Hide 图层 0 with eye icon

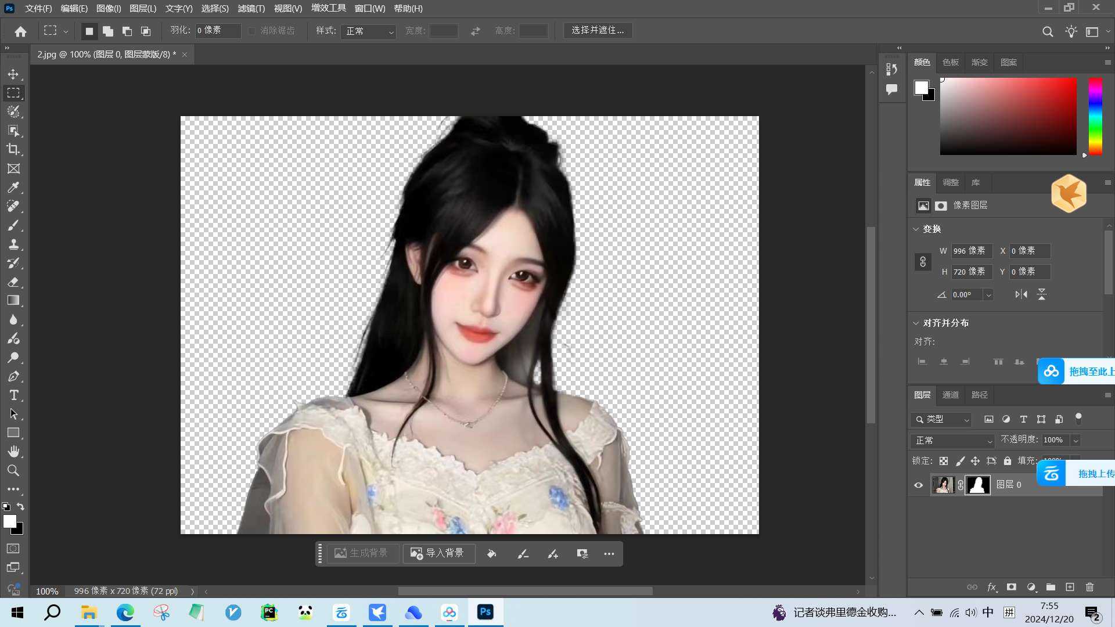click(918, 485)
